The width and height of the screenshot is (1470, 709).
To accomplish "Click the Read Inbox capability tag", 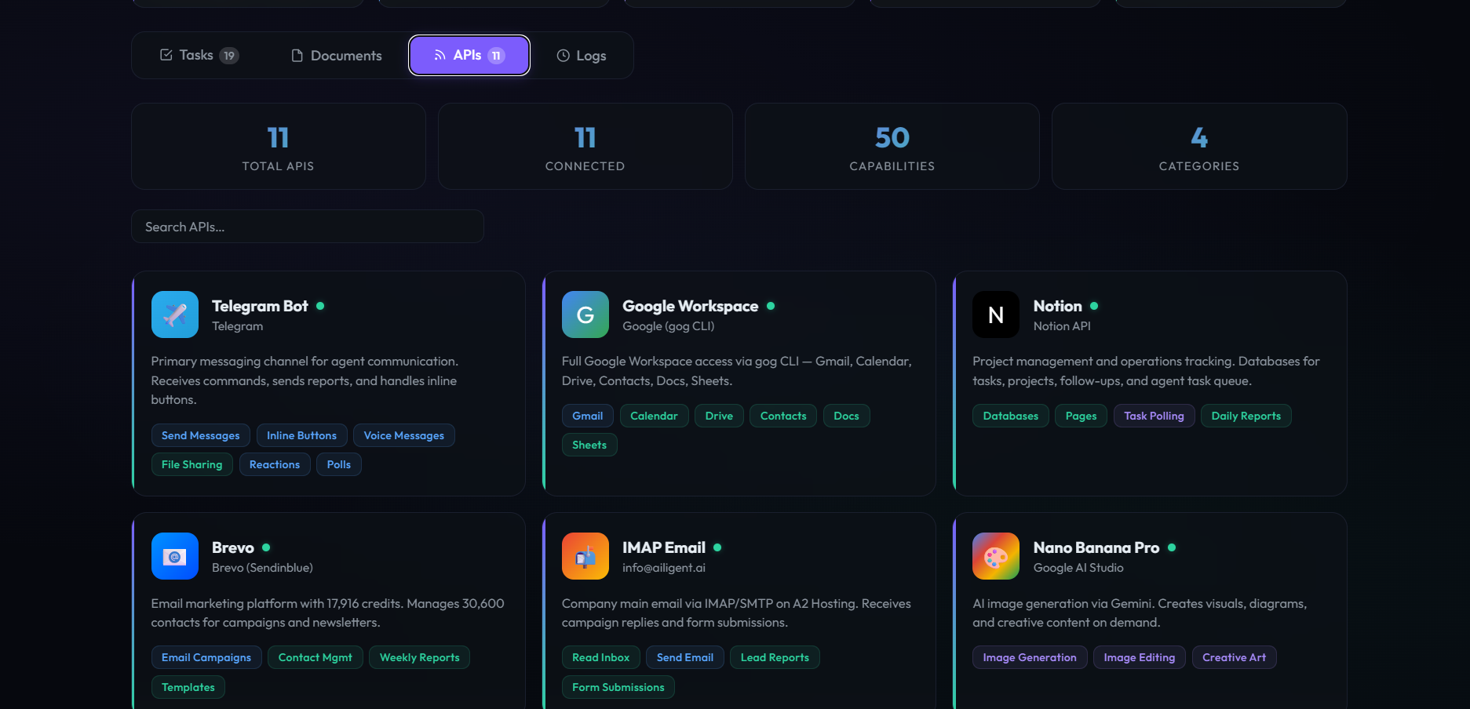I will point(601,657).
